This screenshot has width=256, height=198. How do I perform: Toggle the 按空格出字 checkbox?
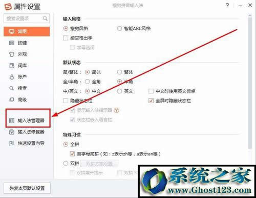pos(66,38)
